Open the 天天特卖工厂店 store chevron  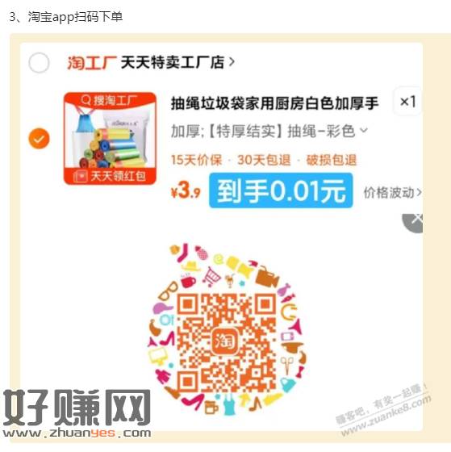point(232,61)
